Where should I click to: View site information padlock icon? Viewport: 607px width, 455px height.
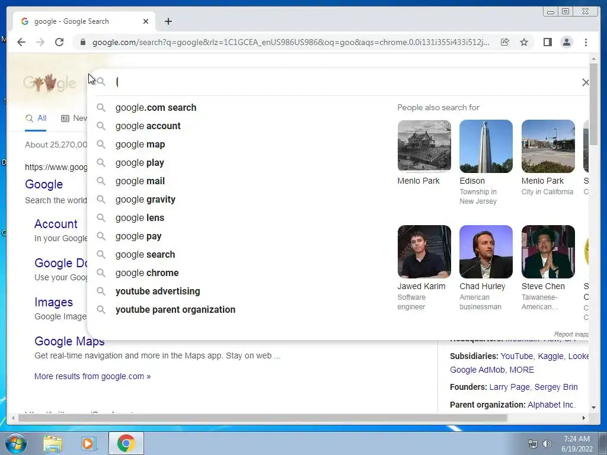click(x=82, y=42)
